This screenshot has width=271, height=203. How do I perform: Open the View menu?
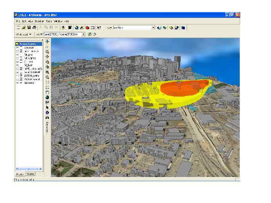pos(30,21)
